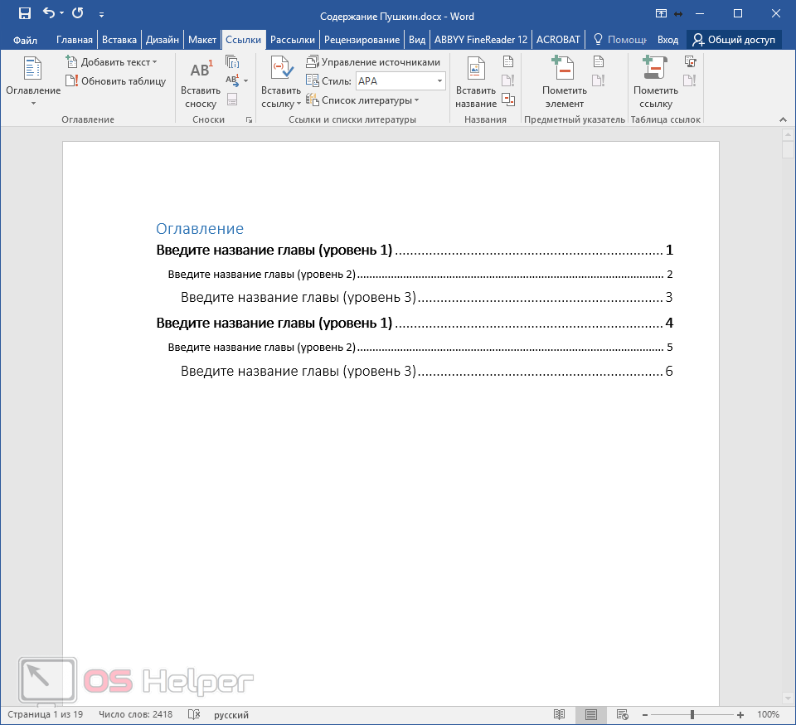Click the zoom slider handle in status bar
Image resolution: width=796 pixels, height=725 pixels.
(x=692, y=714)
